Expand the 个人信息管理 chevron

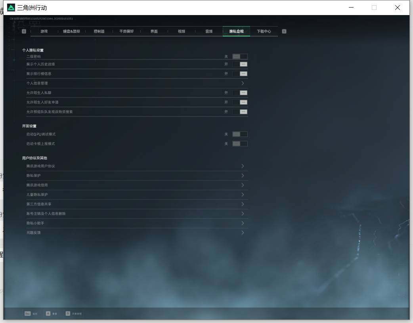click(x=243, y=83)
